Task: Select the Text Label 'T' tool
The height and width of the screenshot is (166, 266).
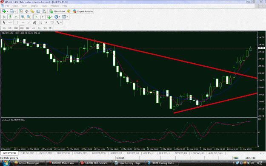Action: pos(52,23)
